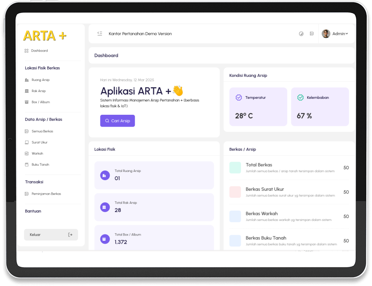The width and height of the screenshot is (372, 286).
Task: Click the Box / Album sidebar icon
Action: (x=26, y=102)
